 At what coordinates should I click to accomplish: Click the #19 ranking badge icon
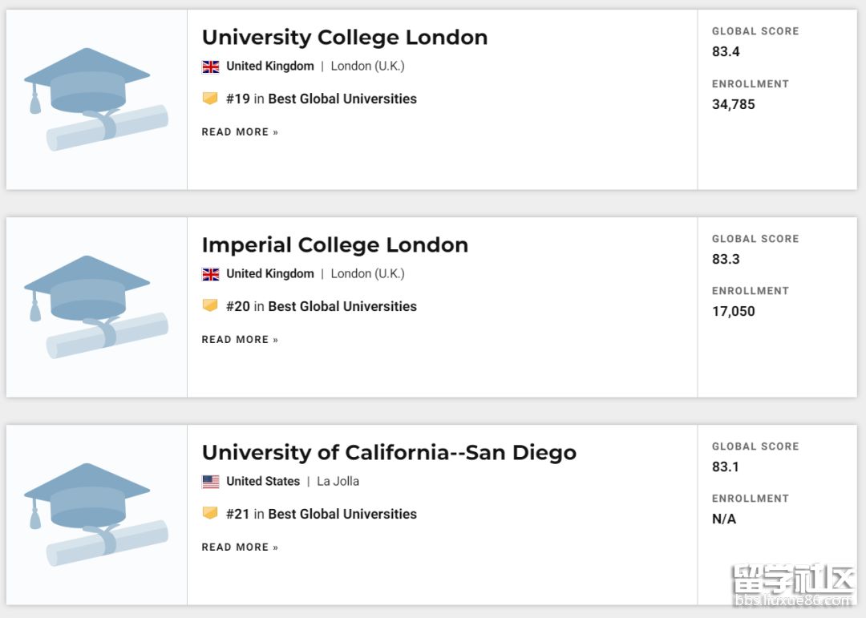click(210, 99)
